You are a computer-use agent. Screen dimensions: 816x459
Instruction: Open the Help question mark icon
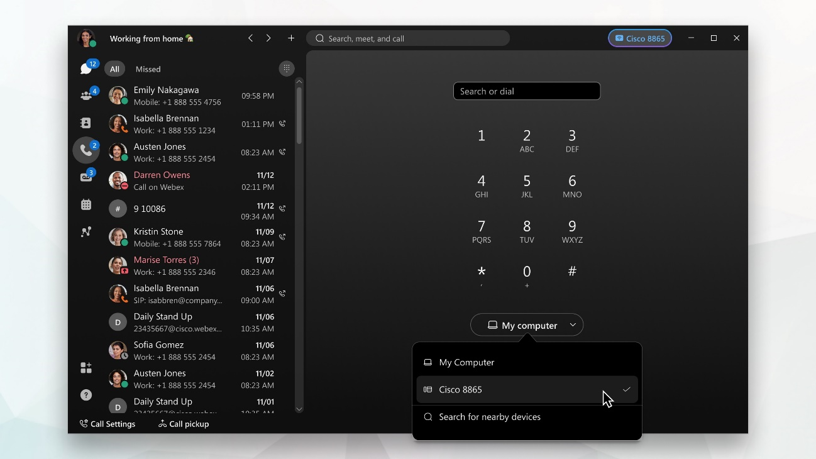pos(86,395)
